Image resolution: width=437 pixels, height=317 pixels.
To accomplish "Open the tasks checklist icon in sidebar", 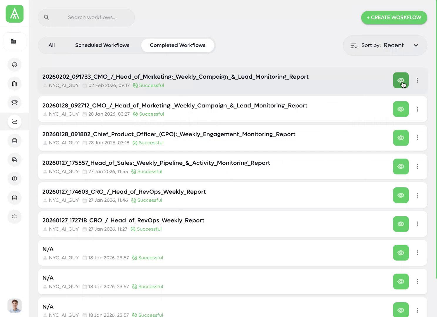I will 14,160.
